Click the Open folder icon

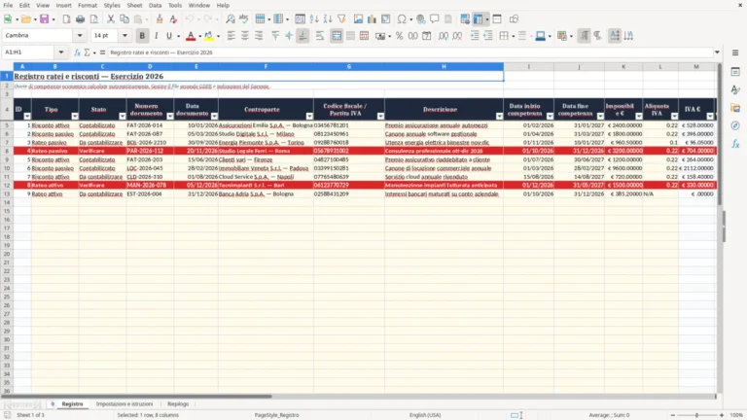pos(25,19)
